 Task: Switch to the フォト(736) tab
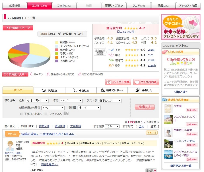pos(64,5)
